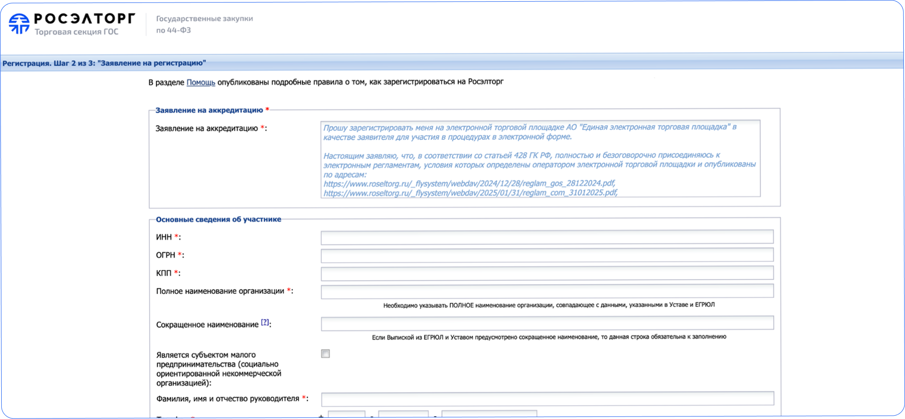Click the [?] hint next to Сокращенное наименование
This screenshot has width=905, height=419.
pos(265,322)
